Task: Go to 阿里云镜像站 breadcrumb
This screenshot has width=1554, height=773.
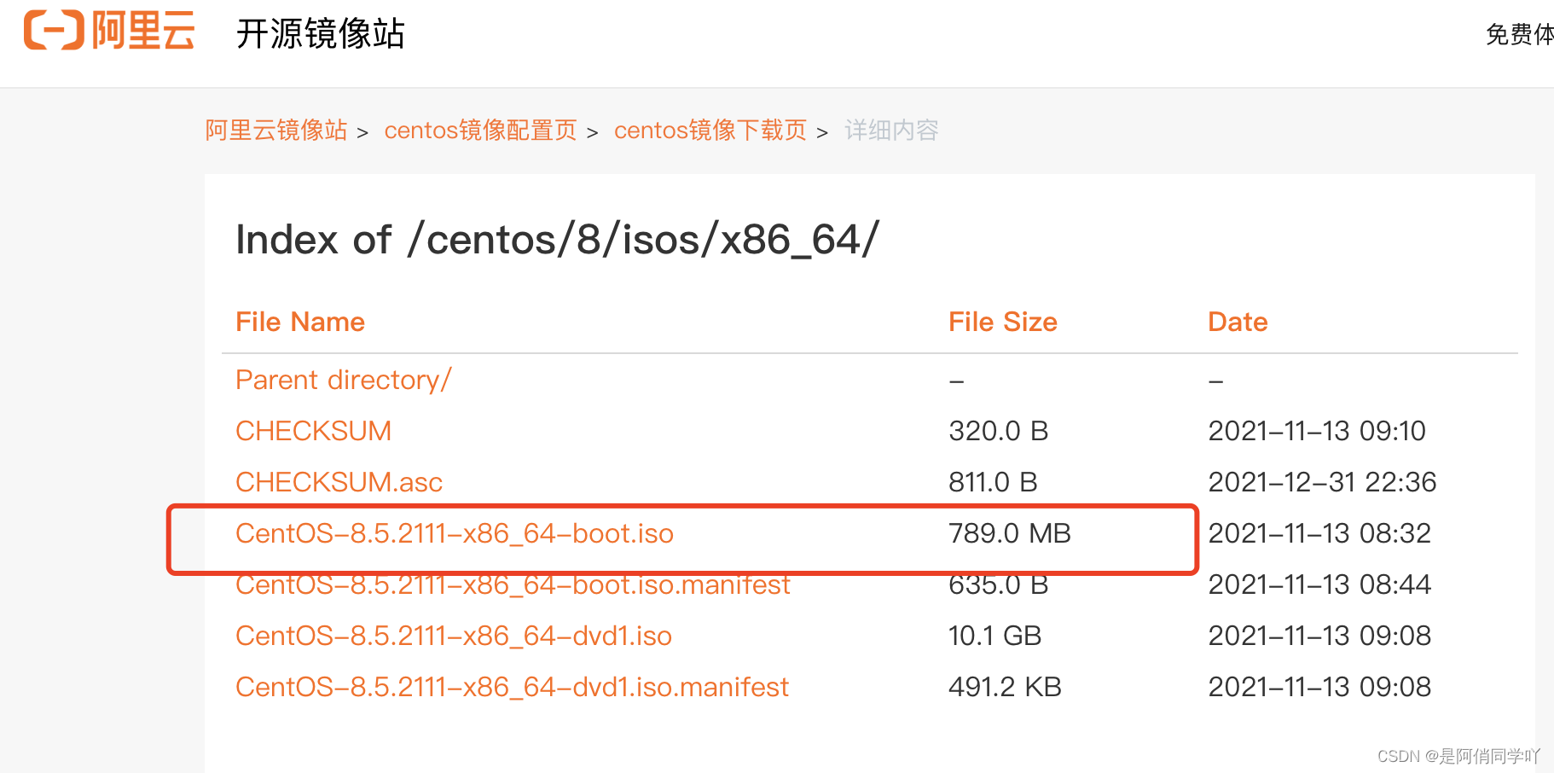Action: click(276, 131)
